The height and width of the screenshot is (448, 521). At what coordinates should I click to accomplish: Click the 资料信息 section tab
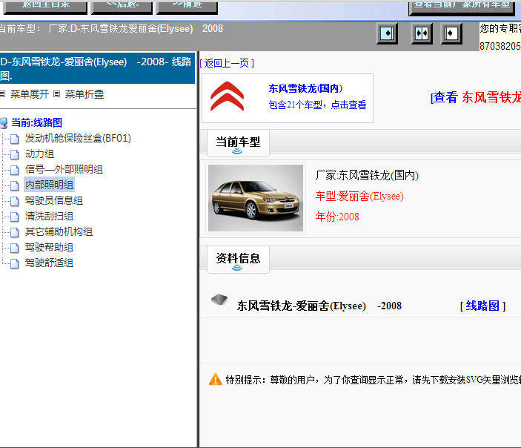click(x=238, y=260)
